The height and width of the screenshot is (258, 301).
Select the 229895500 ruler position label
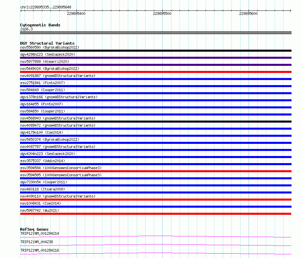(162, 14)
